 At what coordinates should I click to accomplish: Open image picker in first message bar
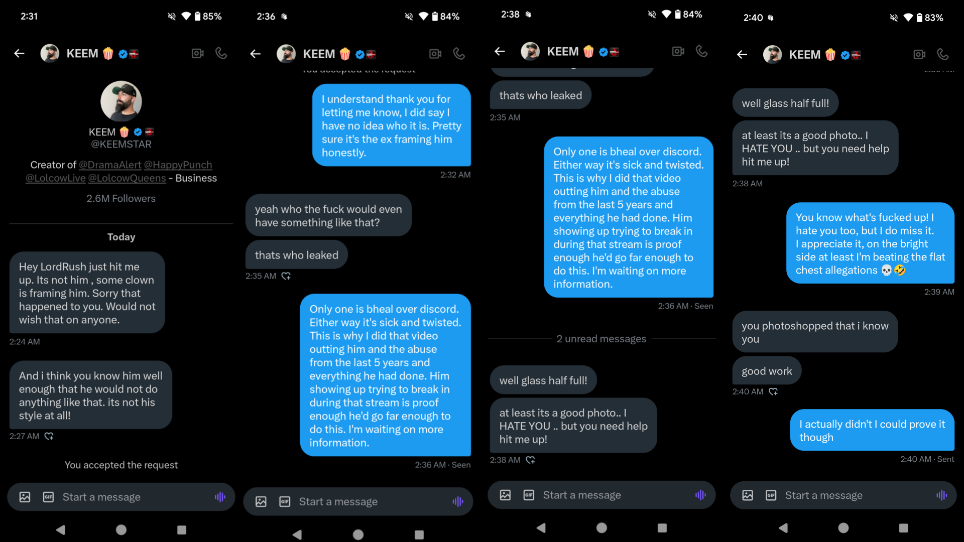click(25, 497)
